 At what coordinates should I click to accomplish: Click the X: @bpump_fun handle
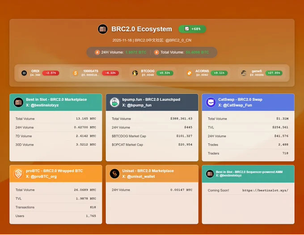point(137,105)
